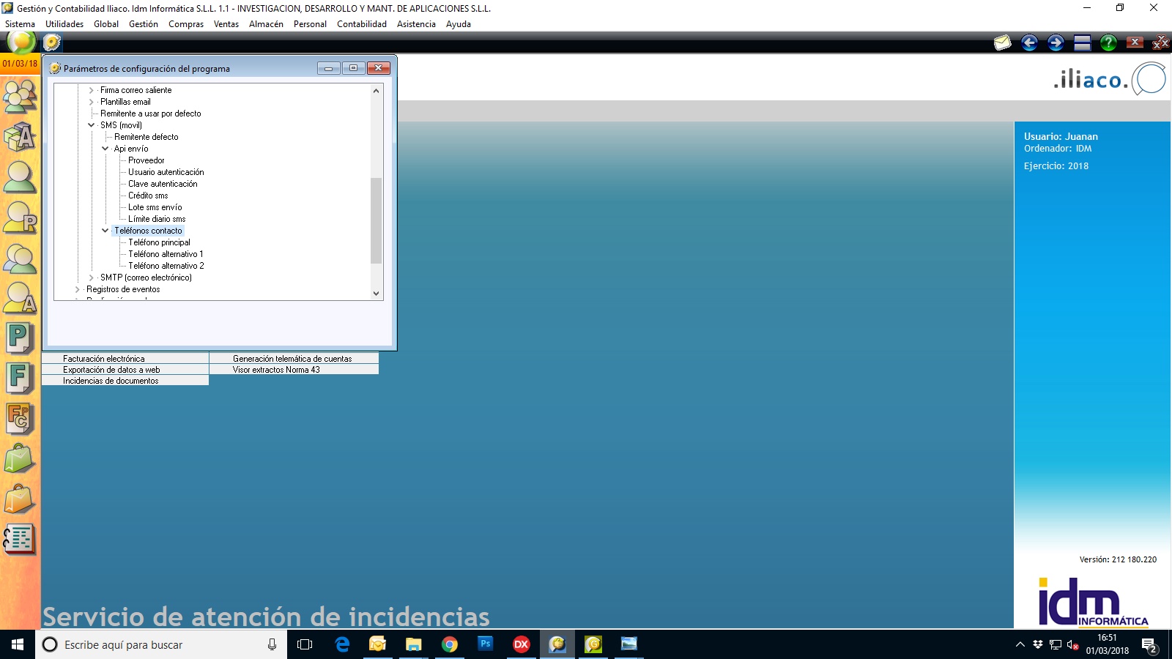
Task: Select Remitente a usar por defecto
Action: [150, 113]
